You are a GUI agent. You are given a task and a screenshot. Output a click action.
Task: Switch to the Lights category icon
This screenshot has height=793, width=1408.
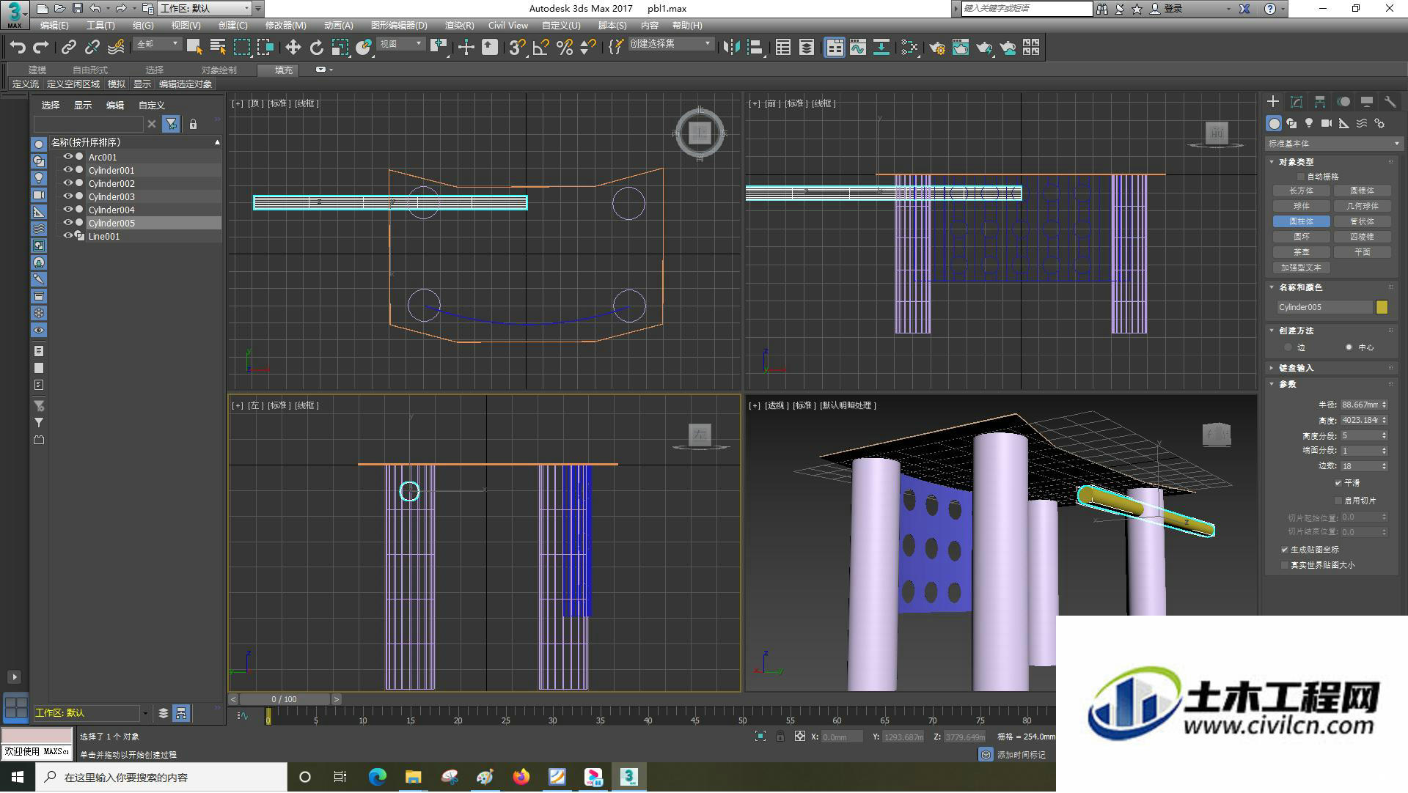pos(1309,123)
